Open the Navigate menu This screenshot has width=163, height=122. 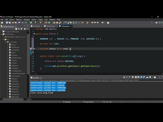(26, 20)
